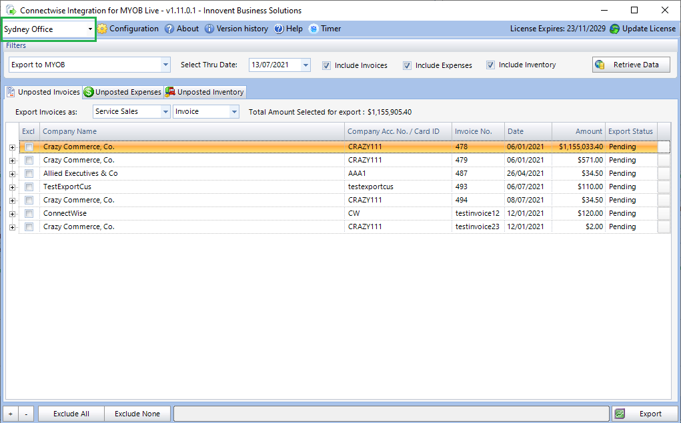Check Excl box for invoice testinvoice23

click(29, 227)
